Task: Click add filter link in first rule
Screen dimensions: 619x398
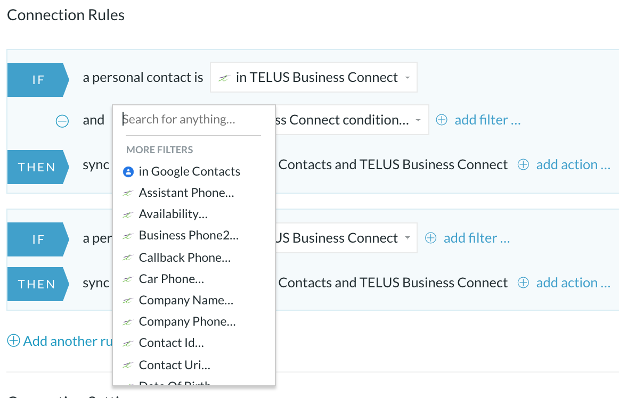Action: (487, 120)
